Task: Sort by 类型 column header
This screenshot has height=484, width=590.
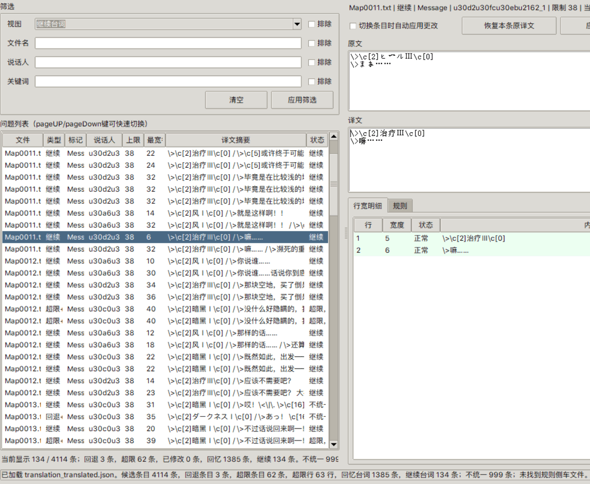Action: pyautogui.click(x=54, y=140)
